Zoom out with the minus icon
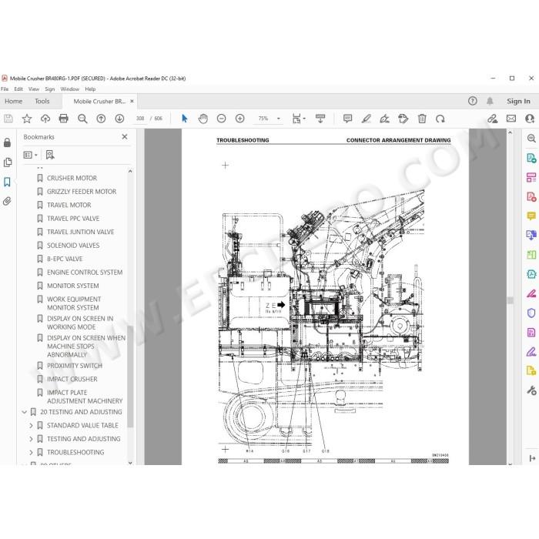The height and width of the screenshot is (539, 539). click(222, 119)
